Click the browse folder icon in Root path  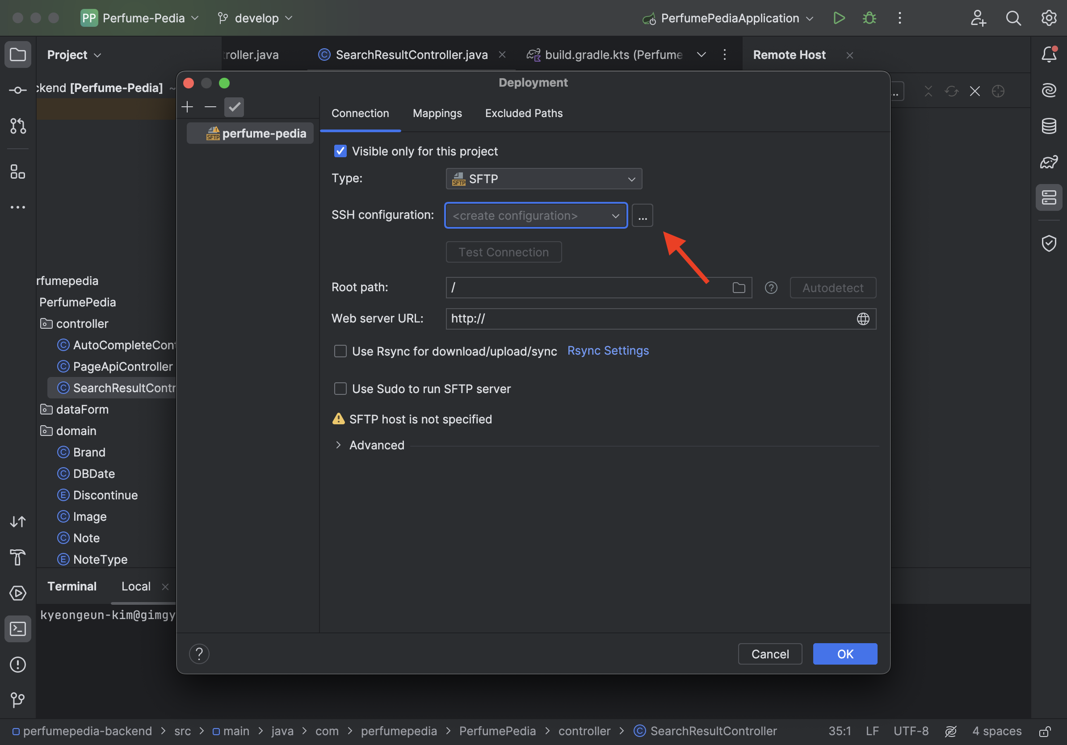point(739,288)
